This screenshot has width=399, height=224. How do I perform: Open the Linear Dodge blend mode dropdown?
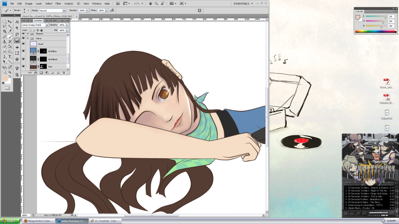coord(34,25)
